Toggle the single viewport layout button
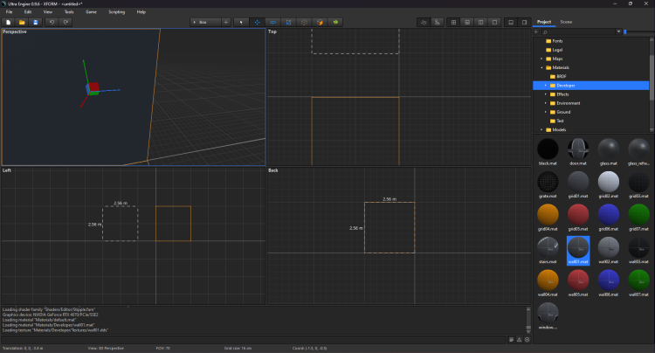 coord(495,21)
